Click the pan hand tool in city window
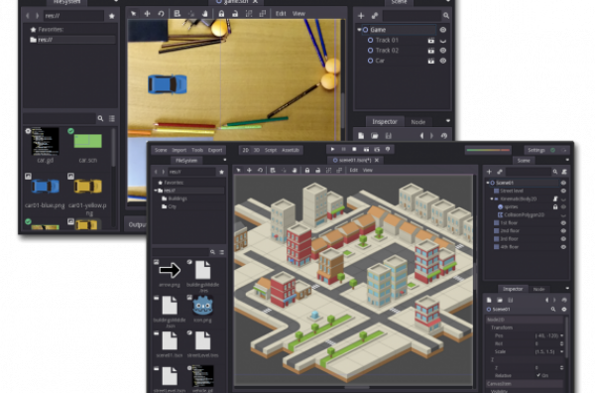 coord(295,170)
